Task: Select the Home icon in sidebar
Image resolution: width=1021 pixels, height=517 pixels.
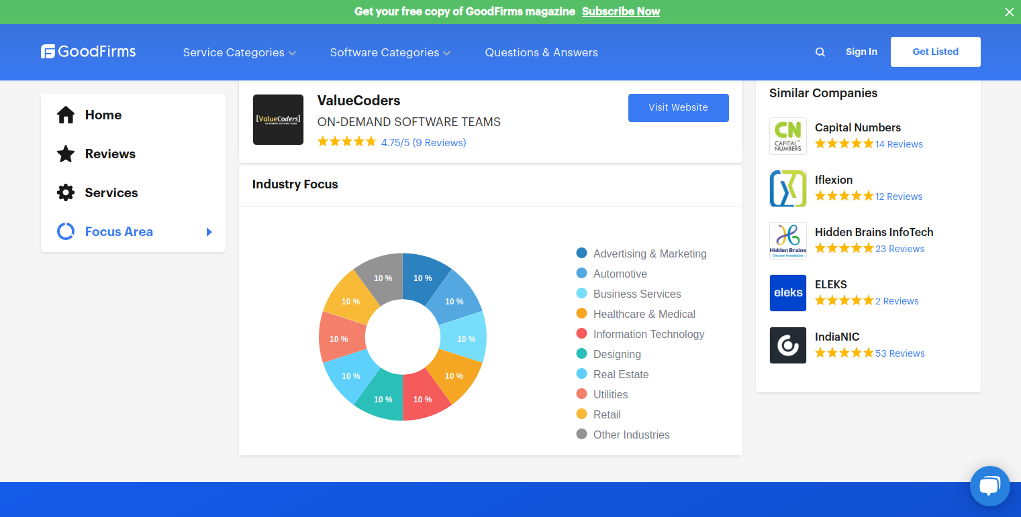Action: click(66, 114)
